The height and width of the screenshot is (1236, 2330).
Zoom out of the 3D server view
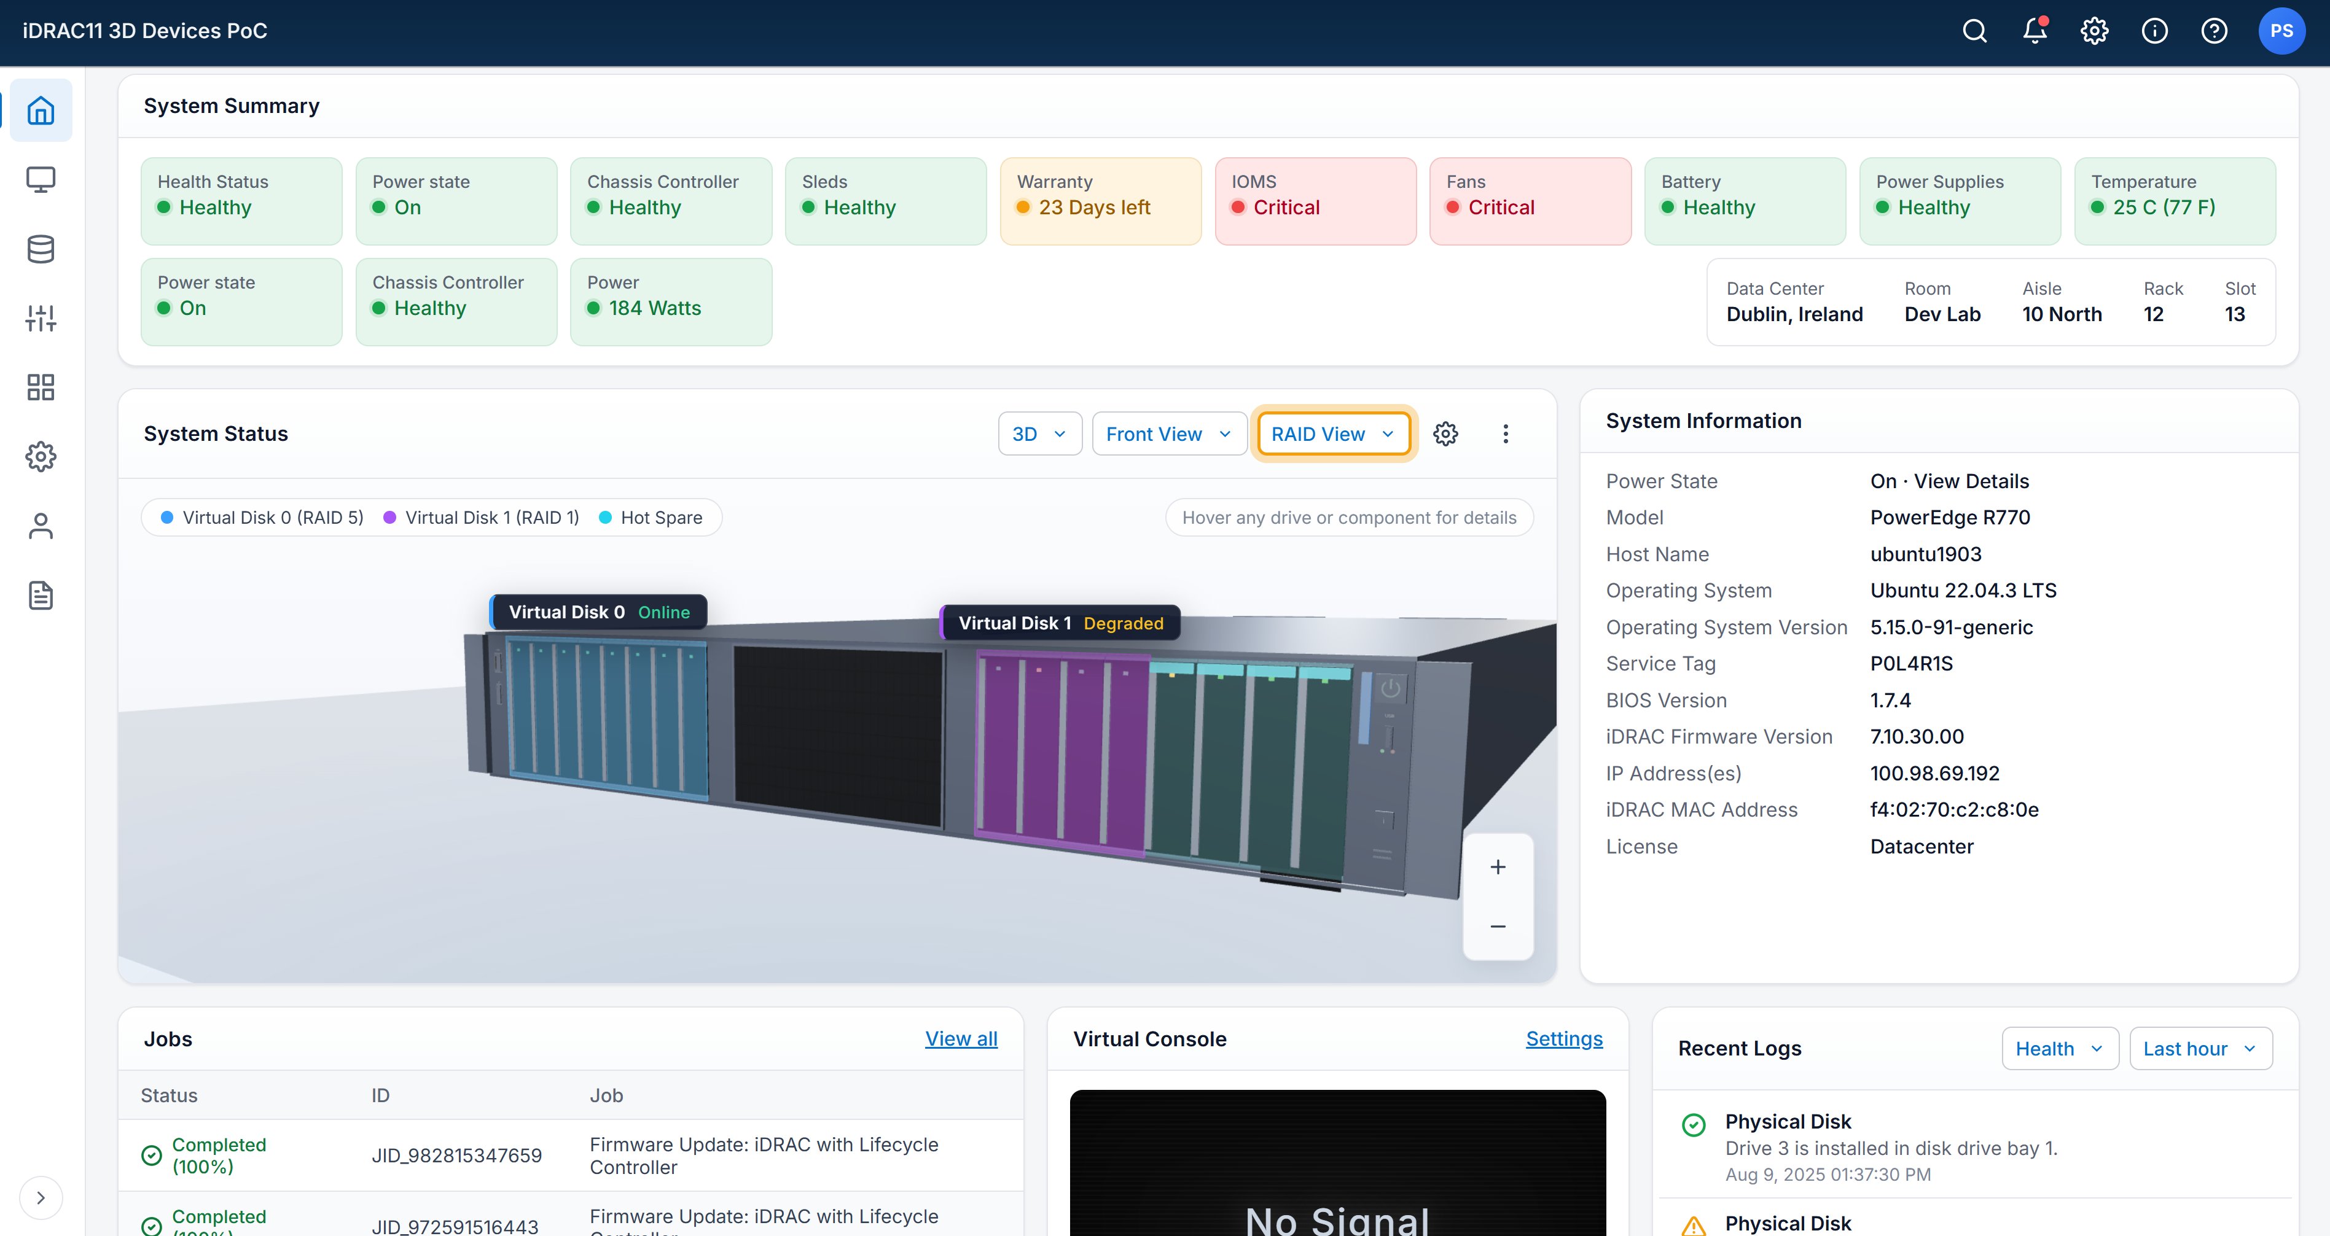coord(1498,927)
